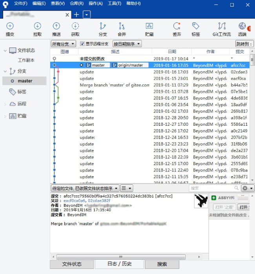Viewport: 255px width, 274px height.
Task: Open the 分支 (Branch) toolbar tool
Action: pos(103,29)
